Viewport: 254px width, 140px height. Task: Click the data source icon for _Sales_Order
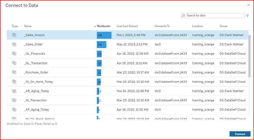pos(14,44)
